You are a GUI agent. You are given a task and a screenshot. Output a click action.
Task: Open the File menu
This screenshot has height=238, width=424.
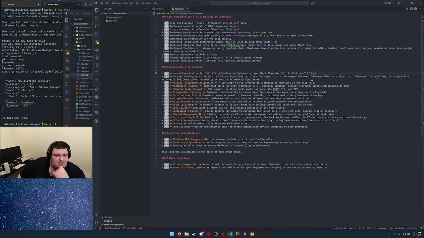click(x=101, y=3)
